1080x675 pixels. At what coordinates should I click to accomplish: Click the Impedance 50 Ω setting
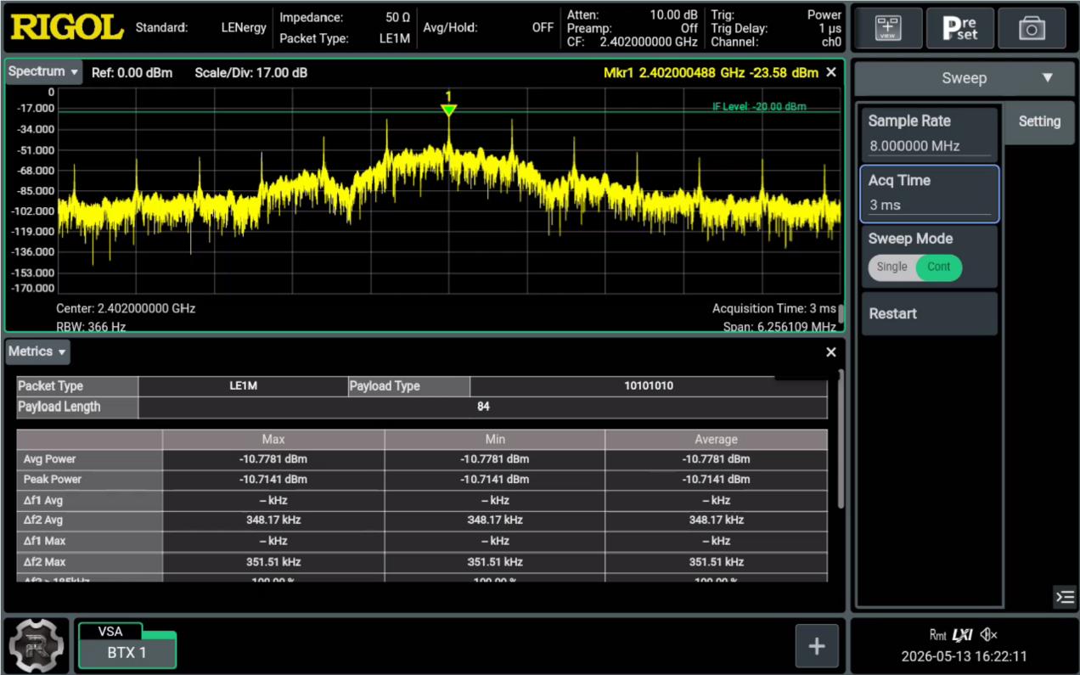345,17
